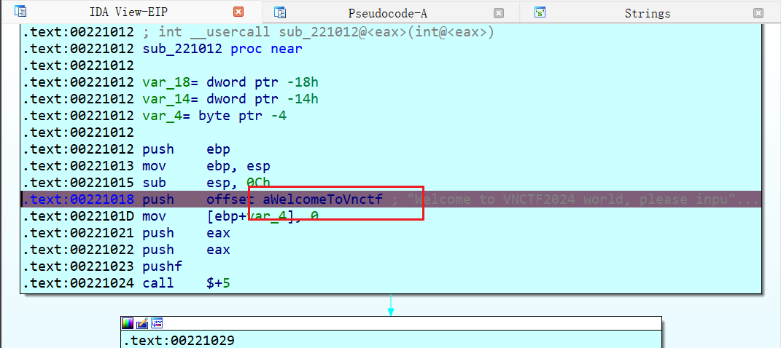Screen dimensions: 781x348
Task: Click the __usercall function signature comment
Action: 318,32
